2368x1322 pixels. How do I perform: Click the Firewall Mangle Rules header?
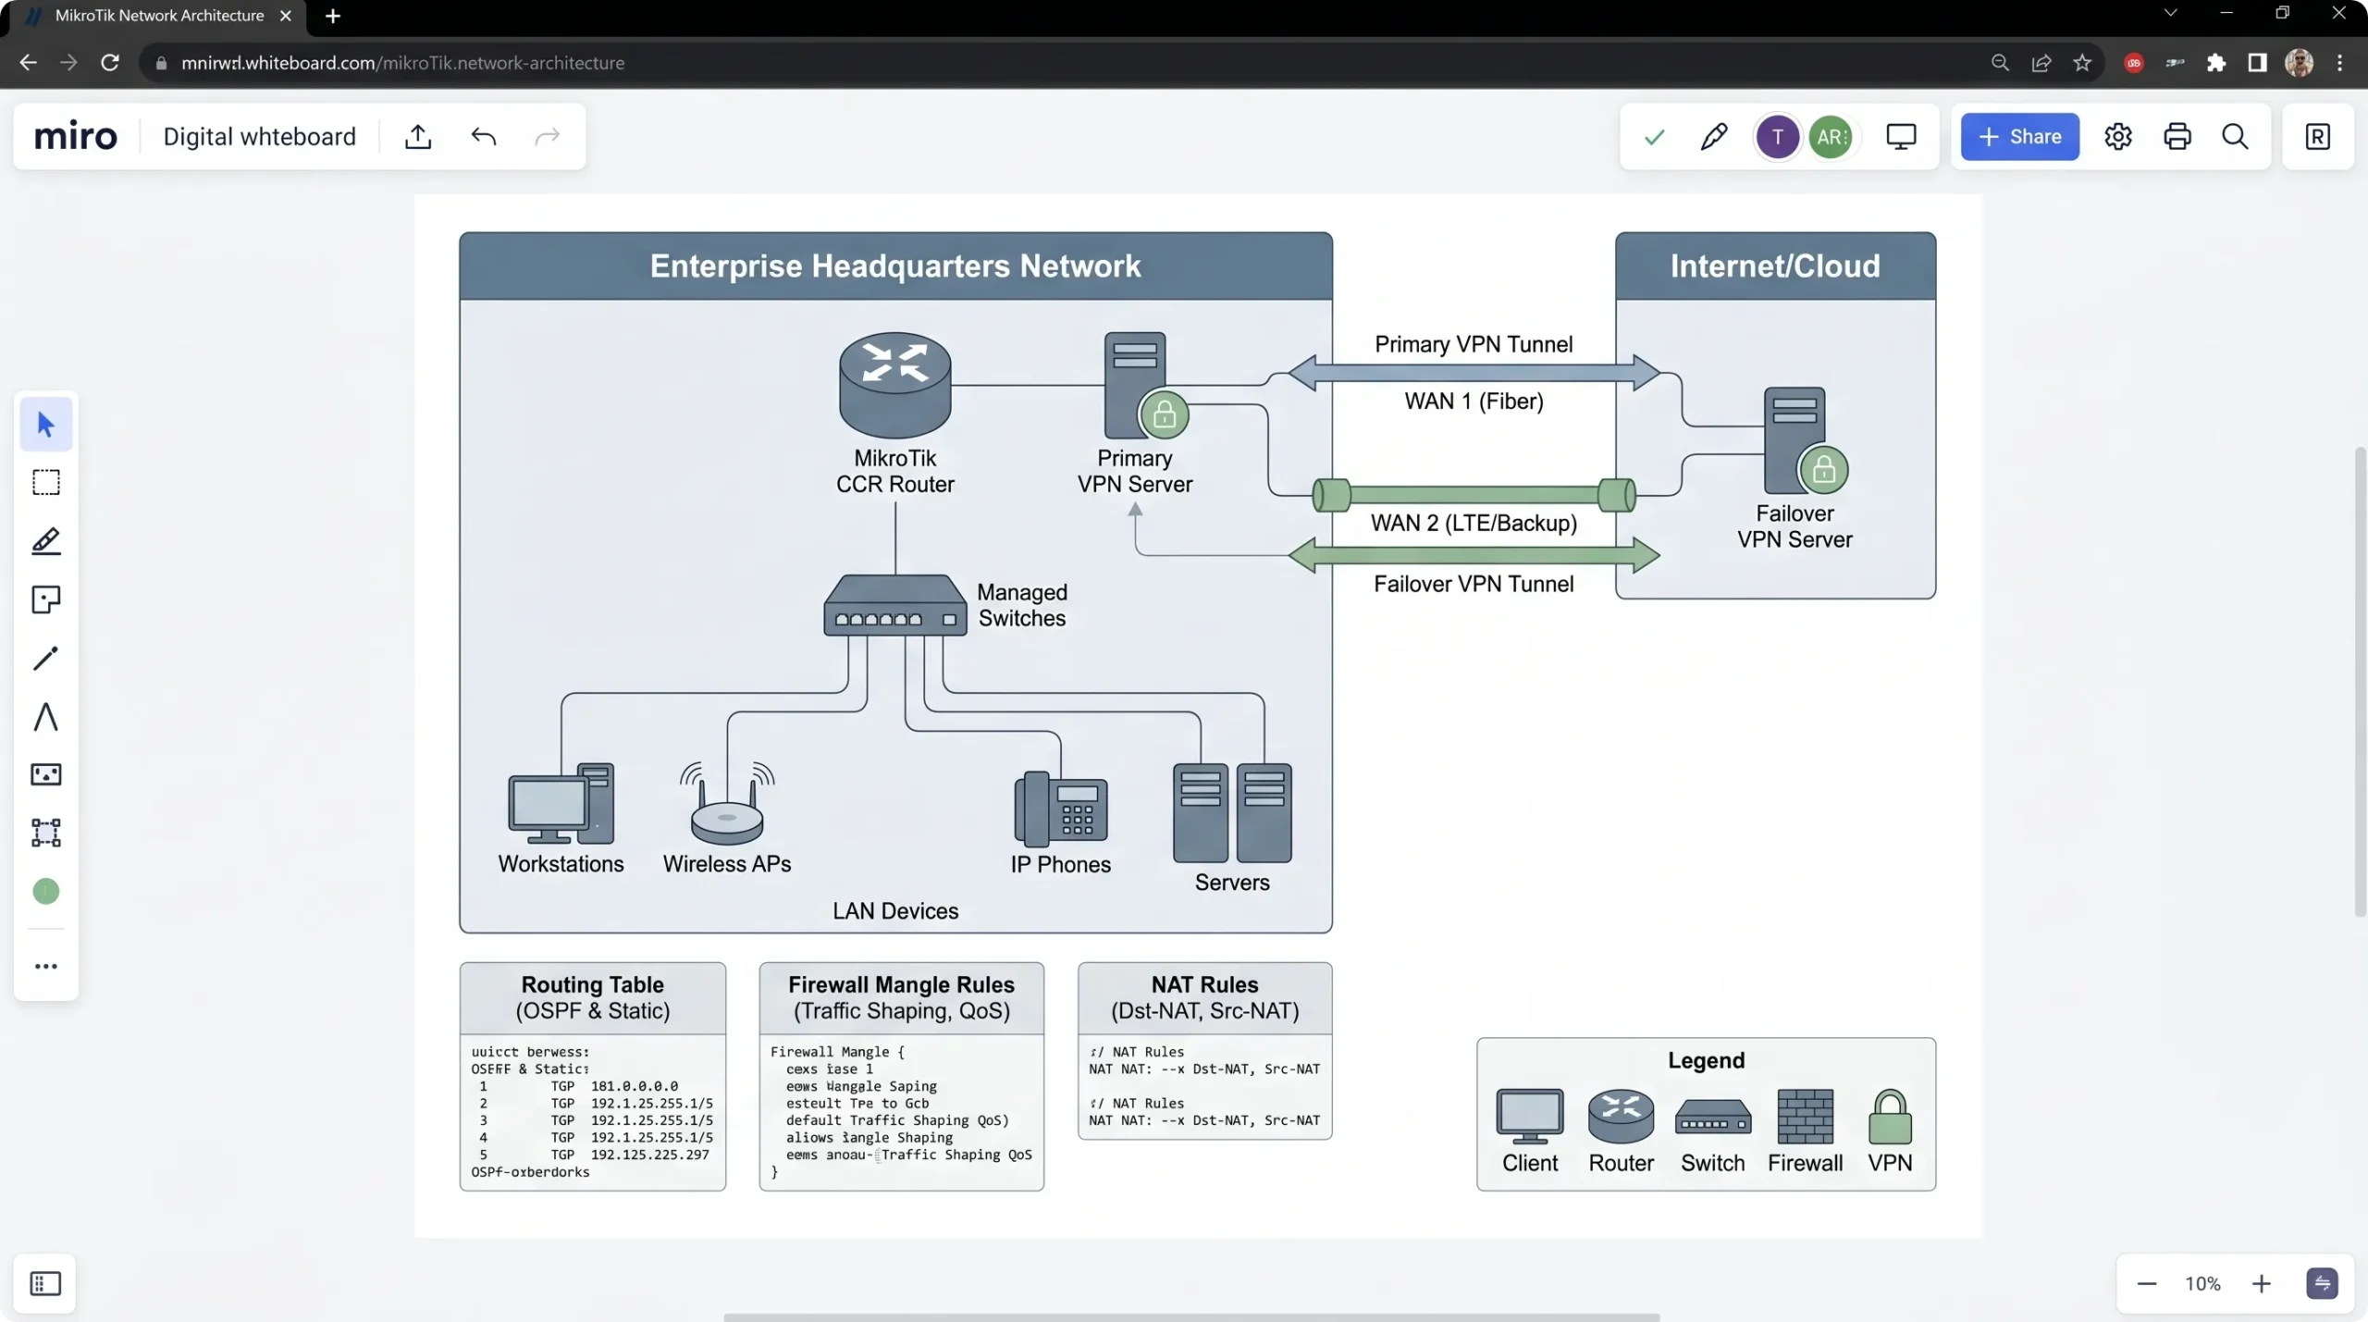[901, 997]
